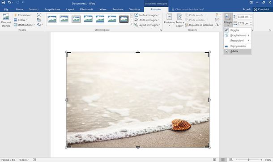Switch to the Riferimenti tab
273x162 pixels.
pyautogui.click(x=86, y=9)
